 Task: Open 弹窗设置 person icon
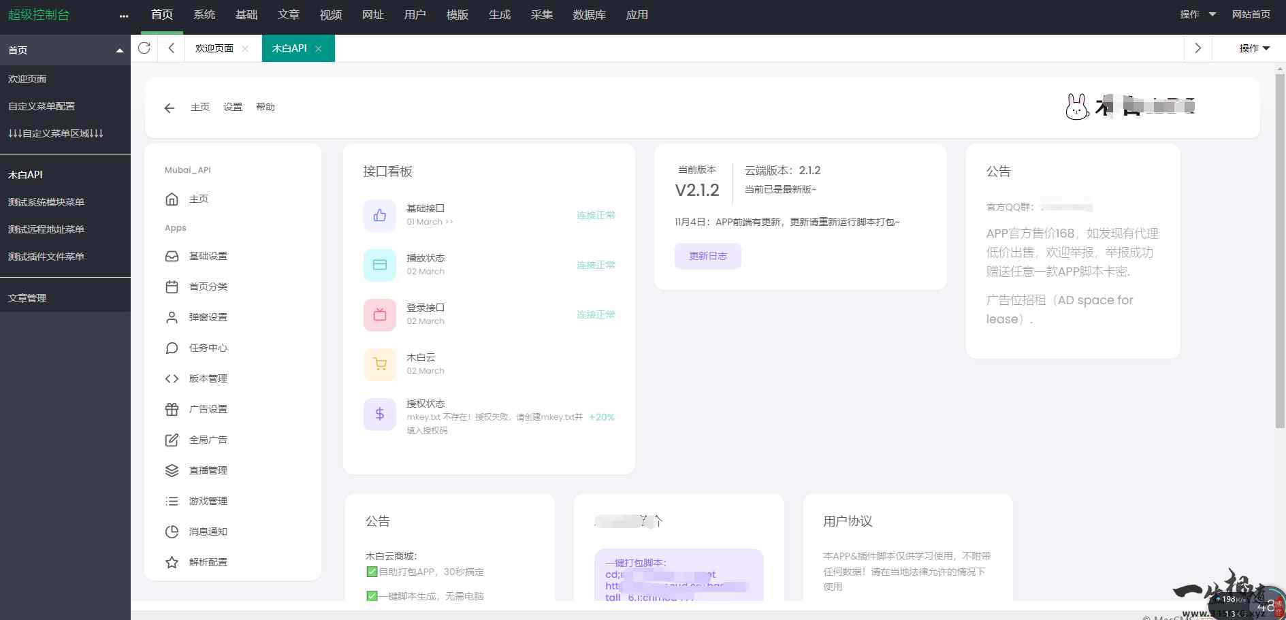pos(172,316)
